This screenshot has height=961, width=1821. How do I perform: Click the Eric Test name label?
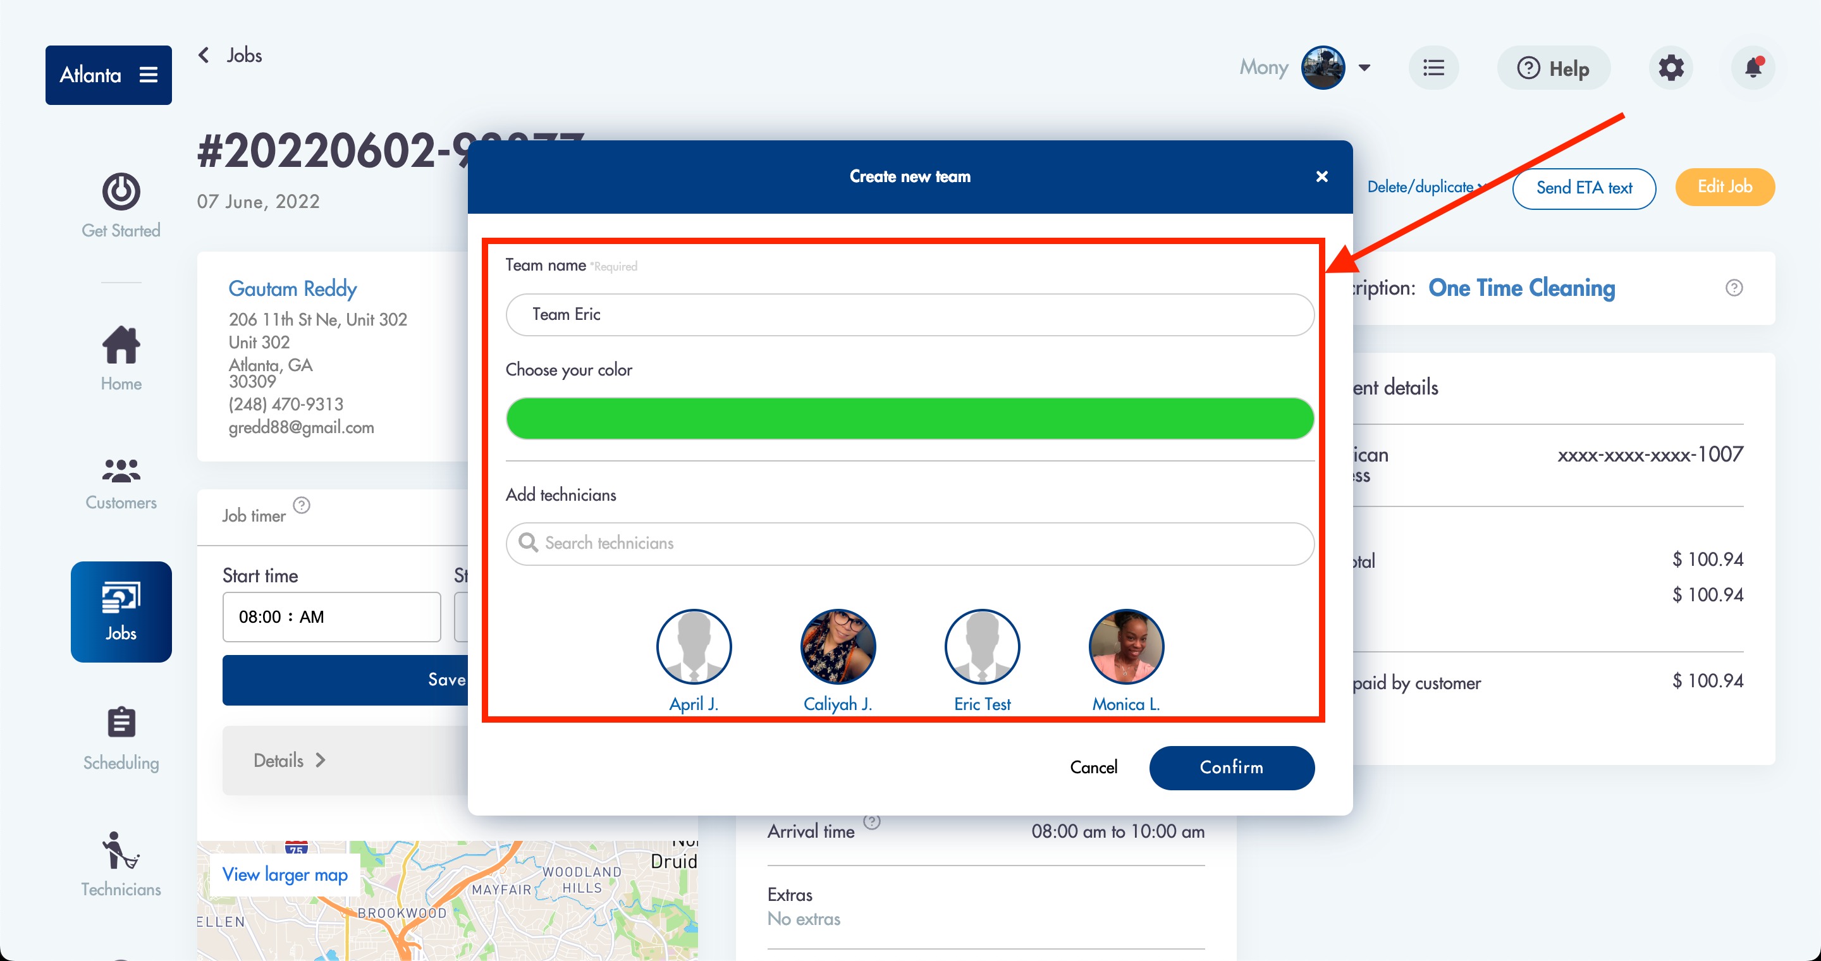(x=982, y=704)
